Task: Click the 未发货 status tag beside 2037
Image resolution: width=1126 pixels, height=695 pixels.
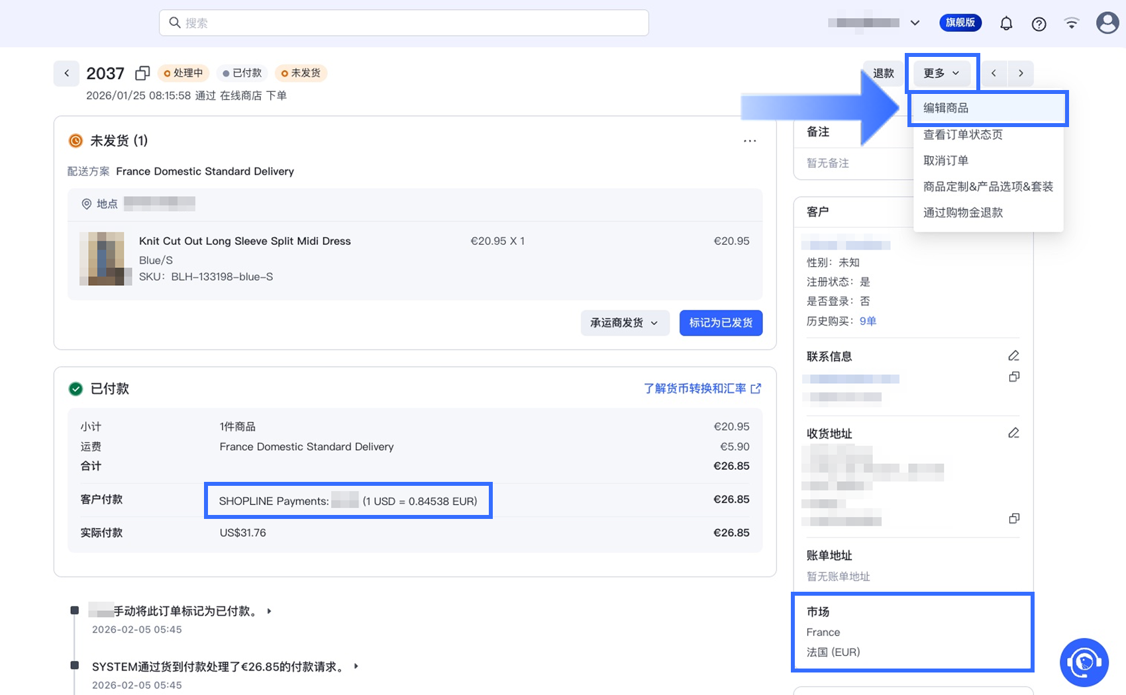Action: [301, 73]
